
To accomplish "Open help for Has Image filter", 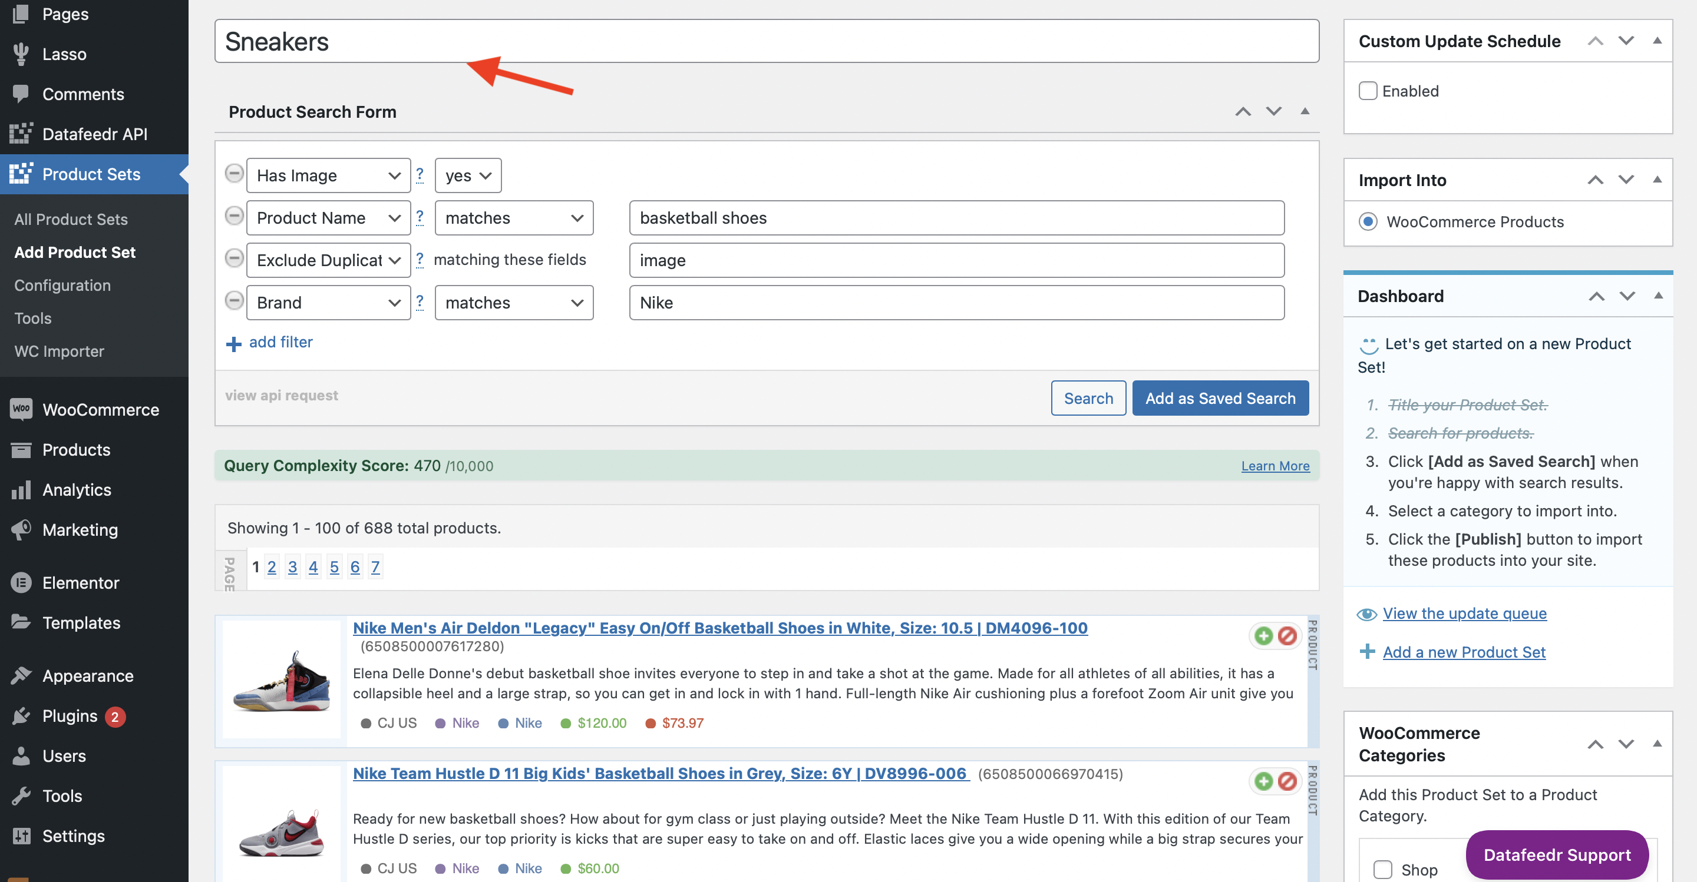I will pyautogui.click(x=420, y=174).
